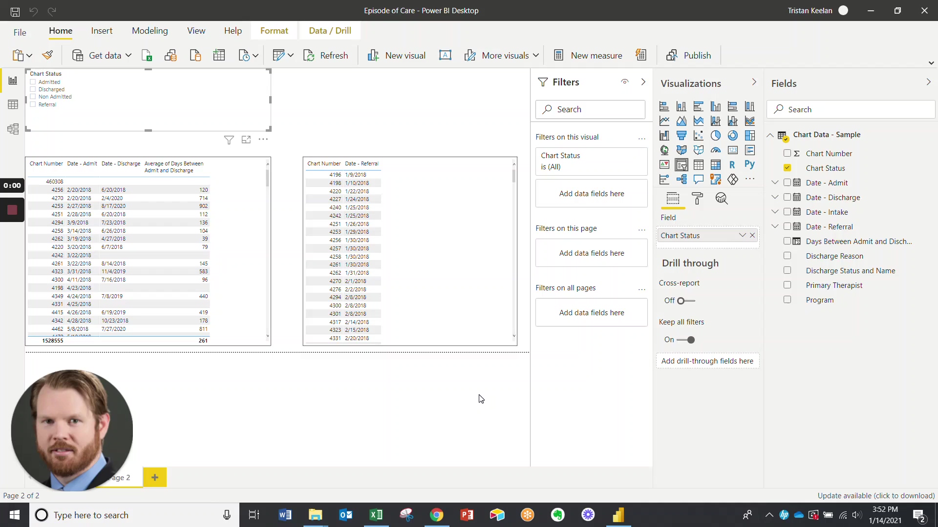This screenshot has width=938, height=527.
Task: Select the slicer visual icon
Action: 682,165
